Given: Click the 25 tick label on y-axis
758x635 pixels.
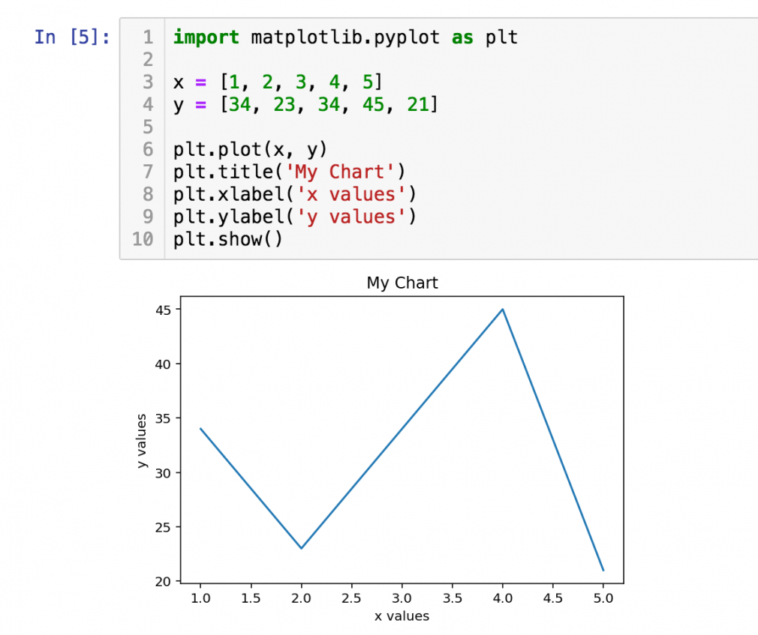Looking at the screenshot, I should tap(163, 527).
